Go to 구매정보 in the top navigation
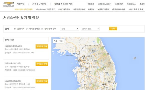This screenshot has width=145, height=90. click(x=91, y=4)
